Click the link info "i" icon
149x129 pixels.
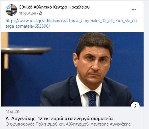click(x=135, y=106)
